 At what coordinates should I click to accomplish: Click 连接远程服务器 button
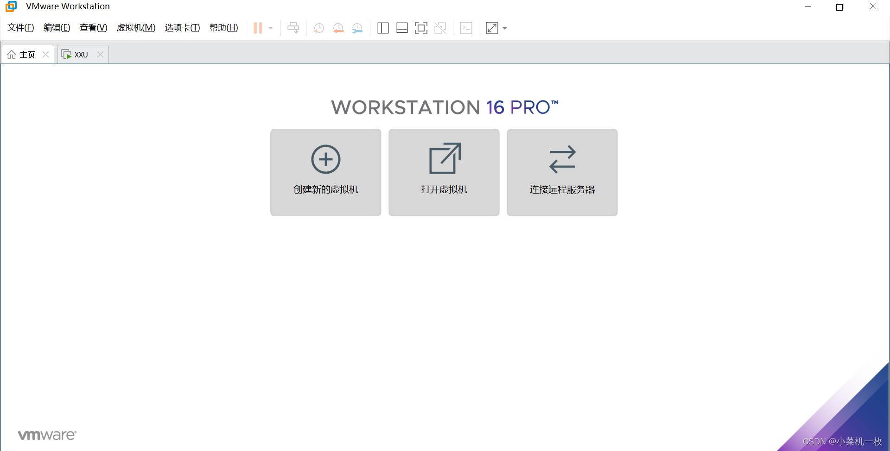tap(562, 172)
